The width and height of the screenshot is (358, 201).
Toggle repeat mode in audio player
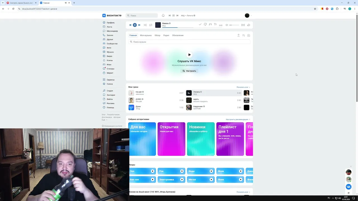click(151, 25)
